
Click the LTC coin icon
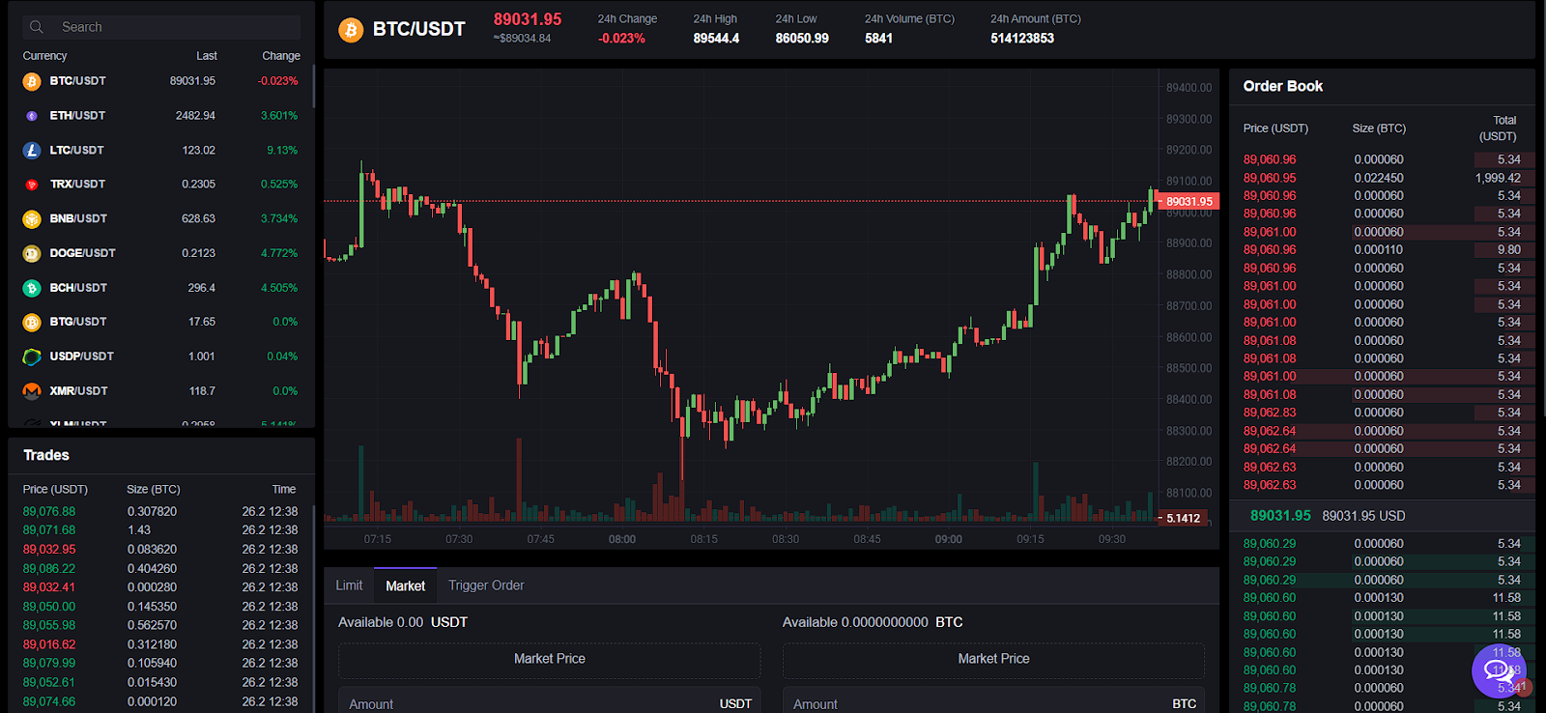[32, 151]
